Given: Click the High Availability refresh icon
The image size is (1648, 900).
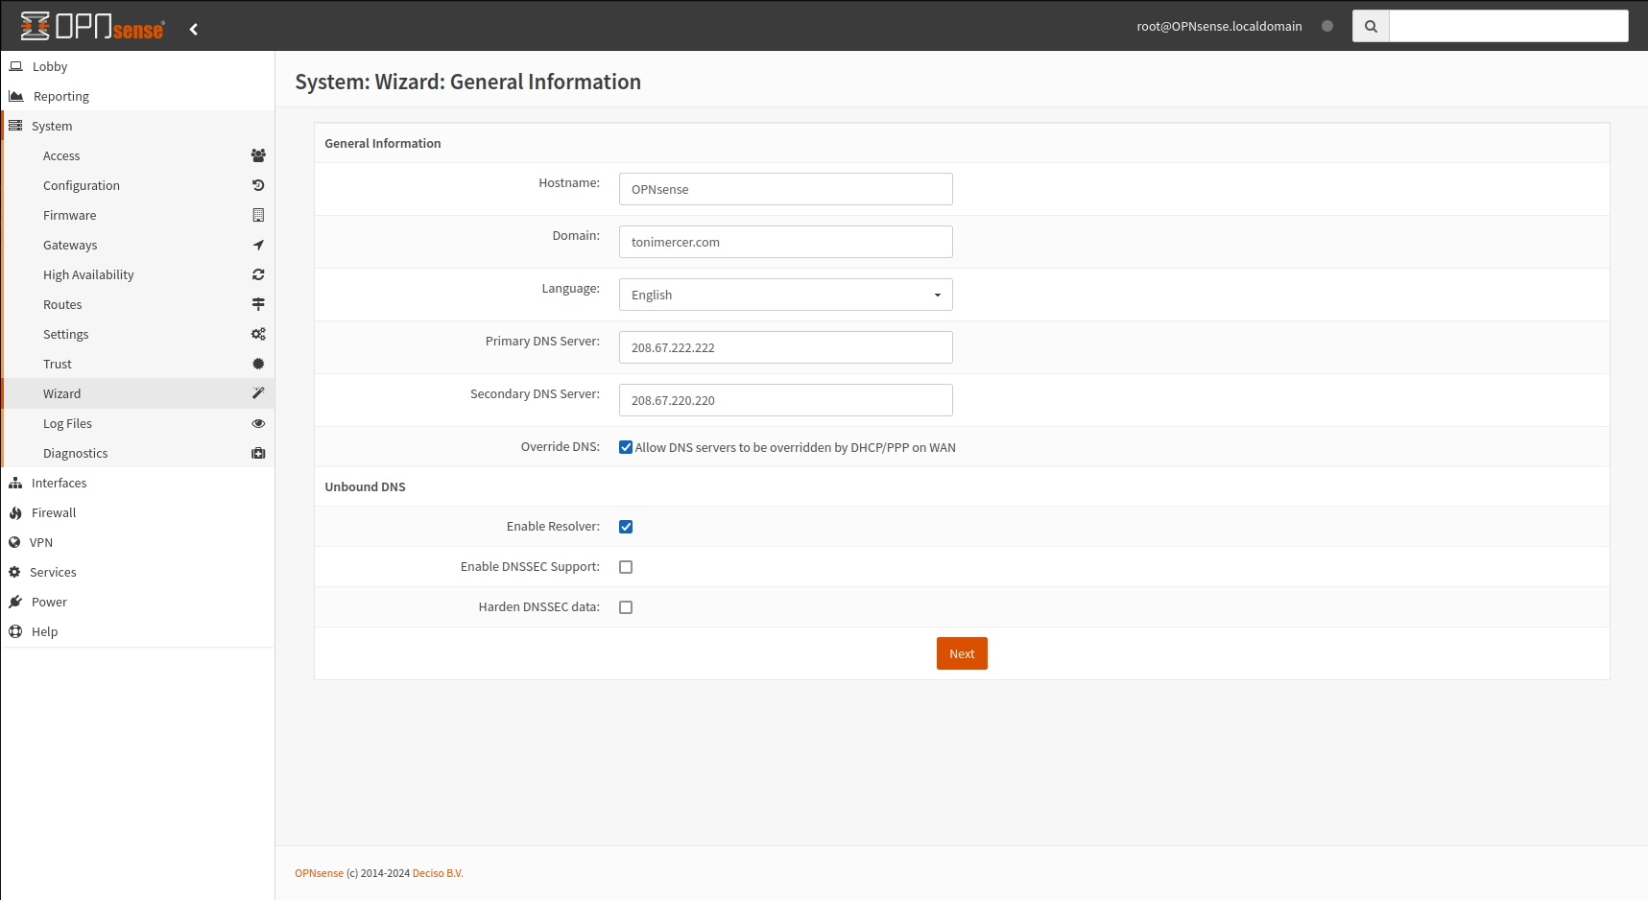Looking at the screenshot, I should pos(258,274).
